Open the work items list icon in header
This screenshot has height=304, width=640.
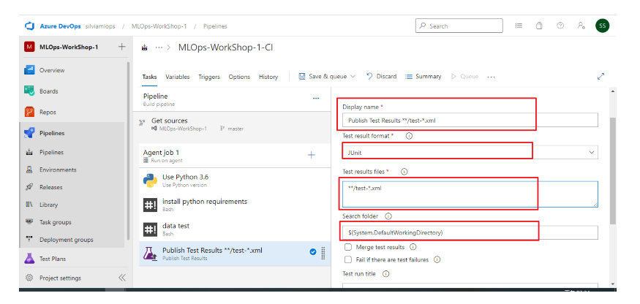point(519,26)
